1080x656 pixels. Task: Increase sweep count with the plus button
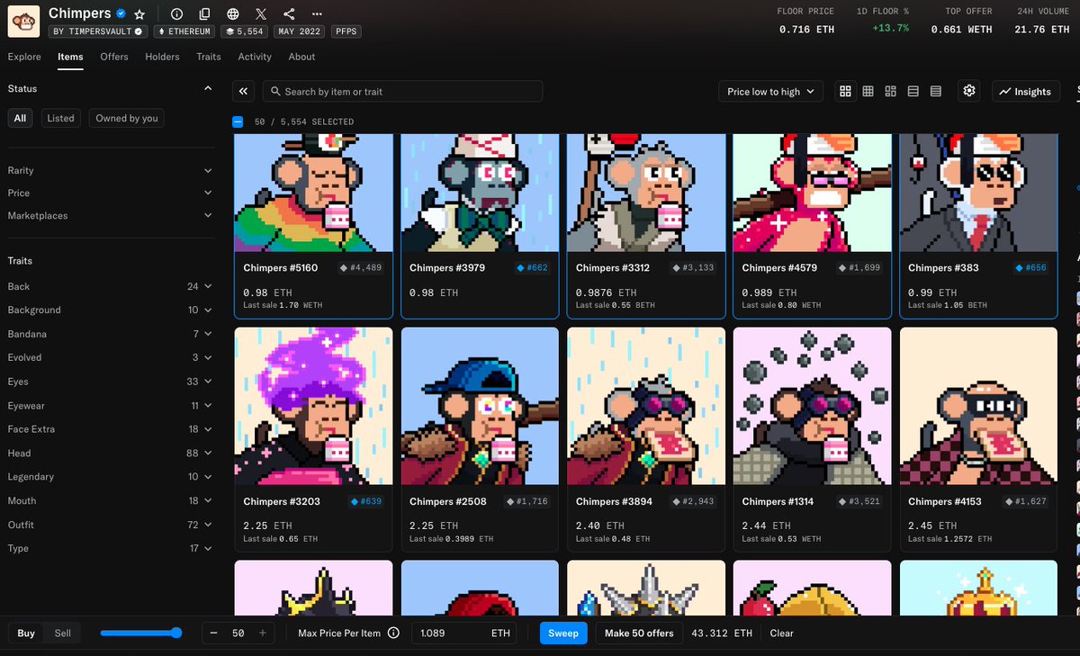click(262, 633)
